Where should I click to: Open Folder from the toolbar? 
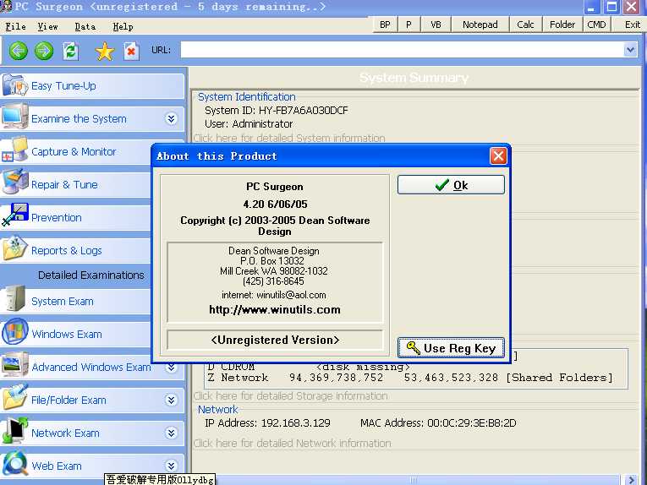pos(562,25)
